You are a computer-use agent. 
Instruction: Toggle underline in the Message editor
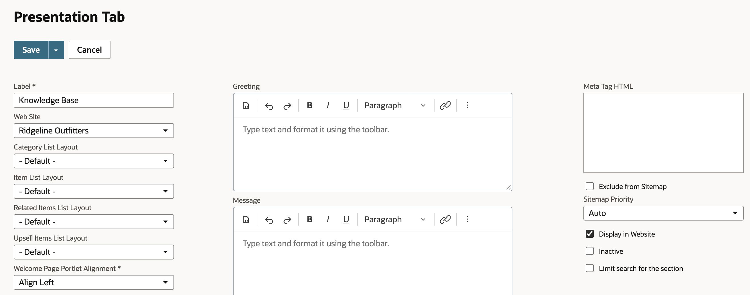click(x=346, y=219)
